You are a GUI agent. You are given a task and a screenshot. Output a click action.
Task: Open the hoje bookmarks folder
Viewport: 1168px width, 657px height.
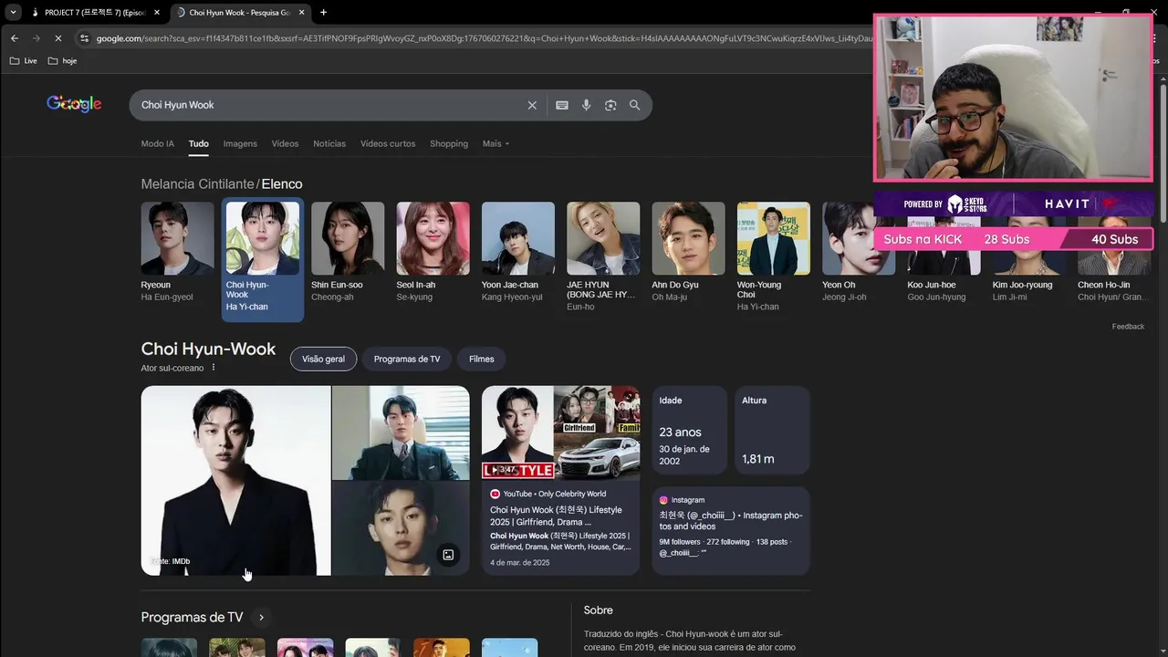[x=62, y=61]
